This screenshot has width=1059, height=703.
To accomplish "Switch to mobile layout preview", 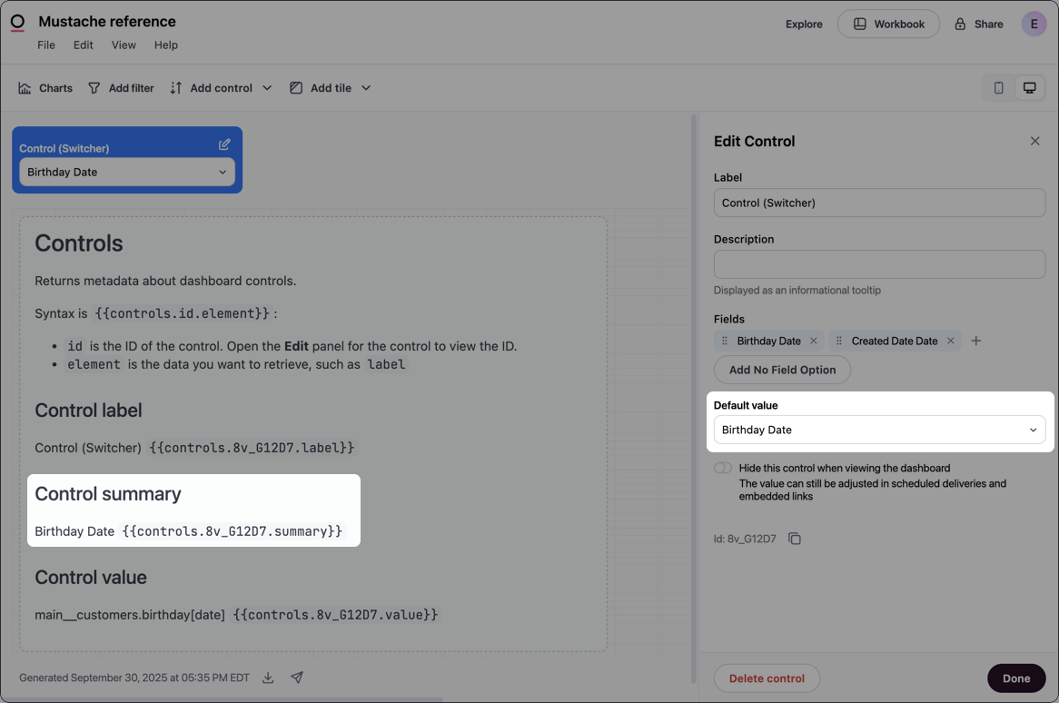I will [x=998, y=87].
